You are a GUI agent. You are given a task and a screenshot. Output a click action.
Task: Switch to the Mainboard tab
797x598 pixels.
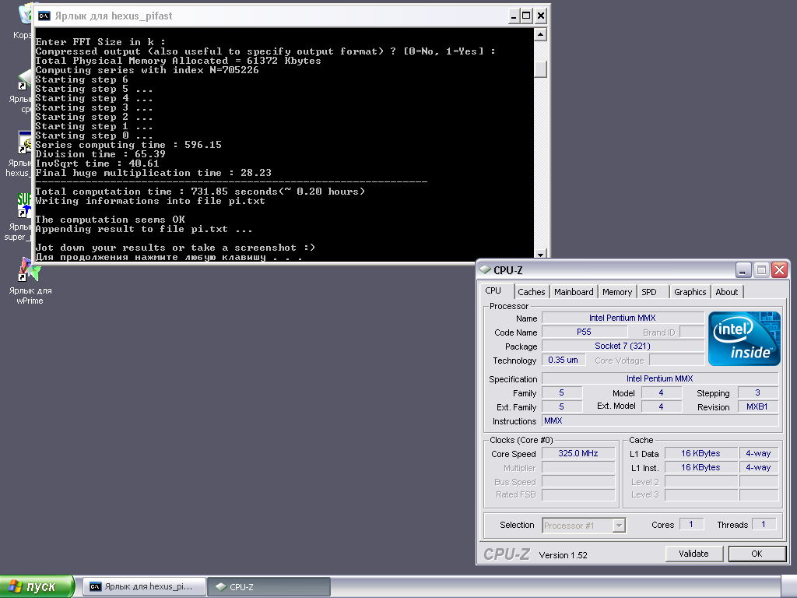pos(574,292)
